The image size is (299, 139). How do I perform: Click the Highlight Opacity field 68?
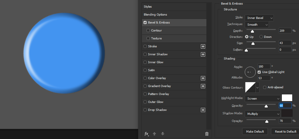285,105
